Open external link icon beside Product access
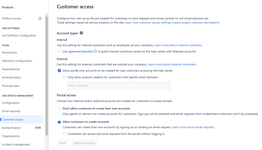This screenshot has width=262, height=150. click(x=40, y=18)
